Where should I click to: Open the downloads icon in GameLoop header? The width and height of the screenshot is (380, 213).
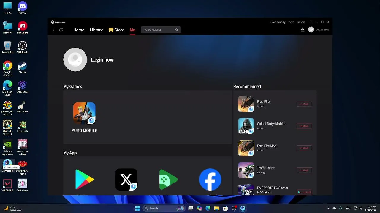[x=303, y=30]
